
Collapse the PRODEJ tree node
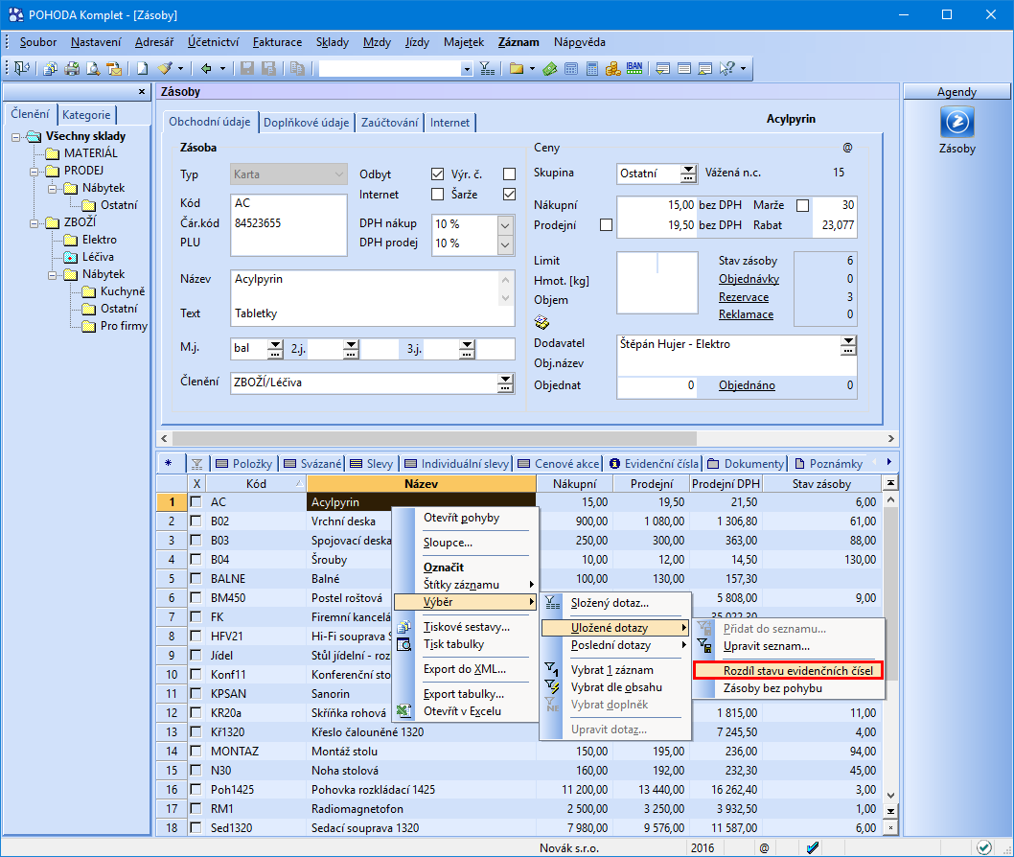(x=34, y=172)
